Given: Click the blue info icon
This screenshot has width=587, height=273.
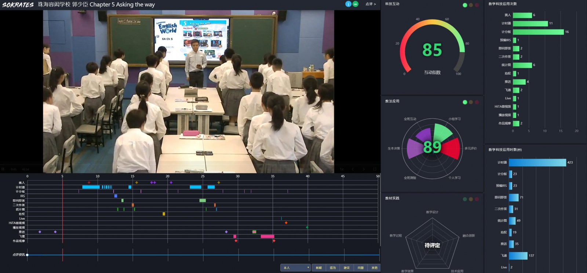Looking at the screenshot, I should click(348, 4).
